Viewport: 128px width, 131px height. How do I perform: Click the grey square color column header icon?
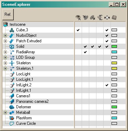pyautogui.click(x=114, y=18)
